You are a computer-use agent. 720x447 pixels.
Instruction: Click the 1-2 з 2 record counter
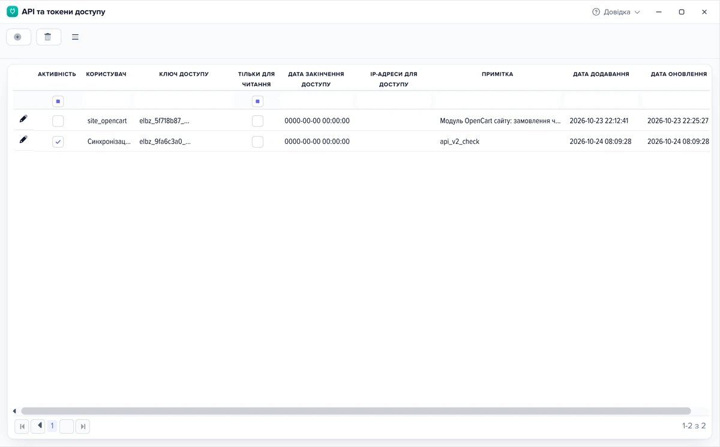click(694, 426)
